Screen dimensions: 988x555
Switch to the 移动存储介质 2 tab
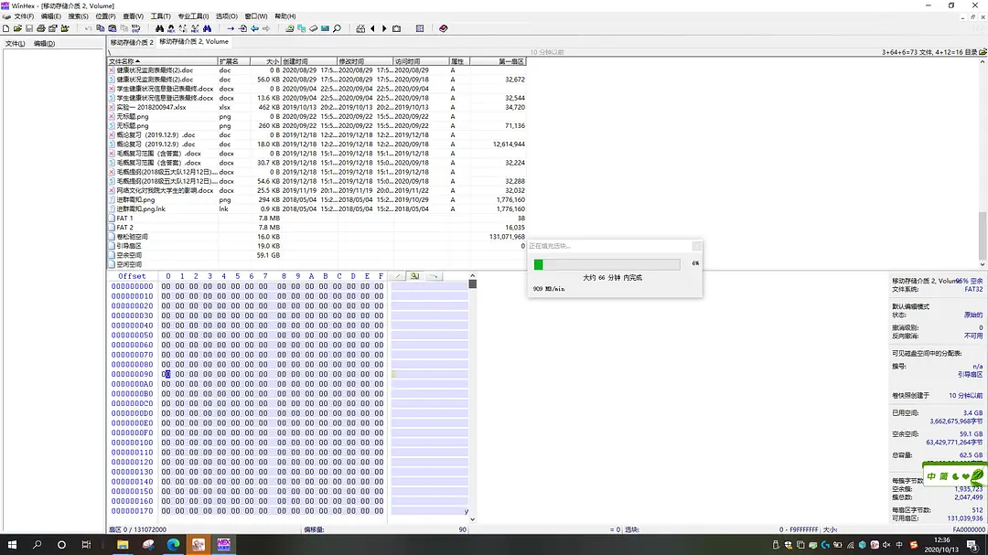(132, 42)
